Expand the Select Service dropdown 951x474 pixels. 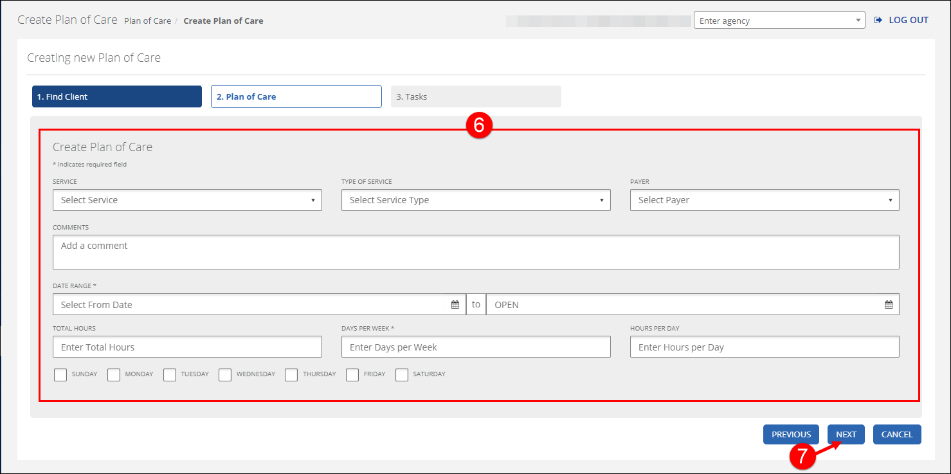point(187,200)
